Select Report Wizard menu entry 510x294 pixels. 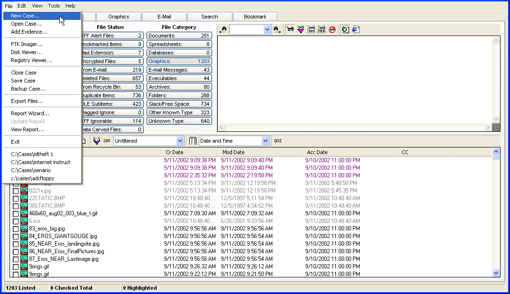tap(42, 113)
